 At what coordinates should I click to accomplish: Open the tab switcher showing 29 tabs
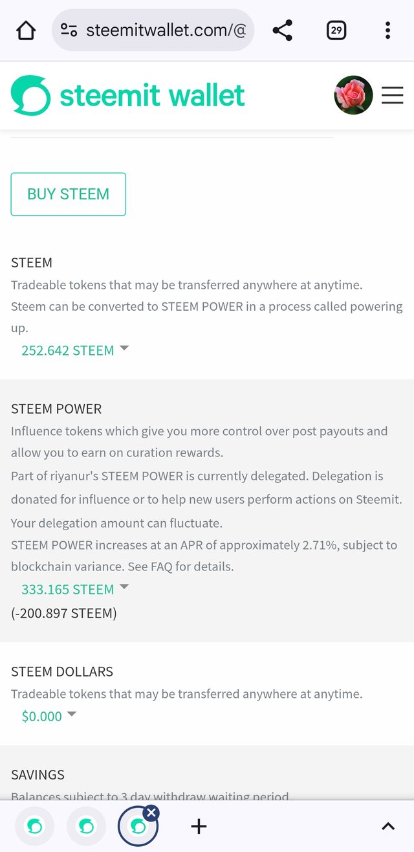pyautogui.click(x=336, y=30)
